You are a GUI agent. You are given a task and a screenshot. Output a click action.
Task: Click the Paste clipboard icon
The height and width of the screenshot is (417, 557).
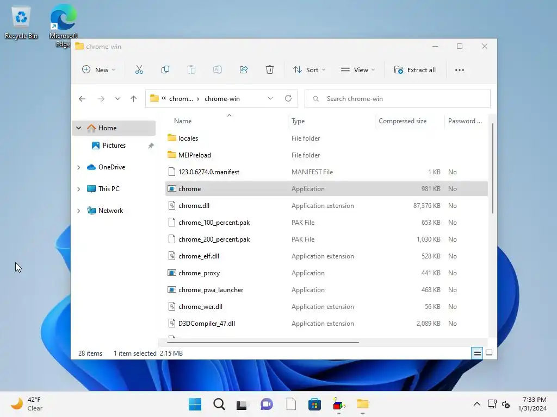point(191,70)
